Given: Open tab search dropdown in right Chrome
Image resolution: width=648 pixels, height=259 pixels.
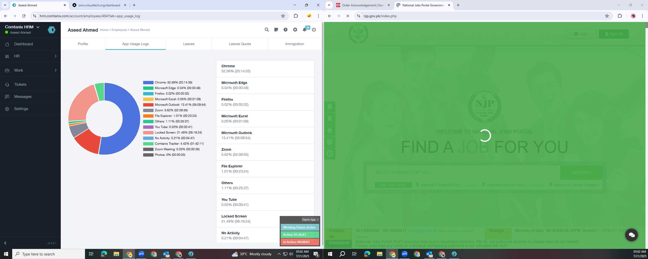Looking at the screenshot, I should point(329,5).
